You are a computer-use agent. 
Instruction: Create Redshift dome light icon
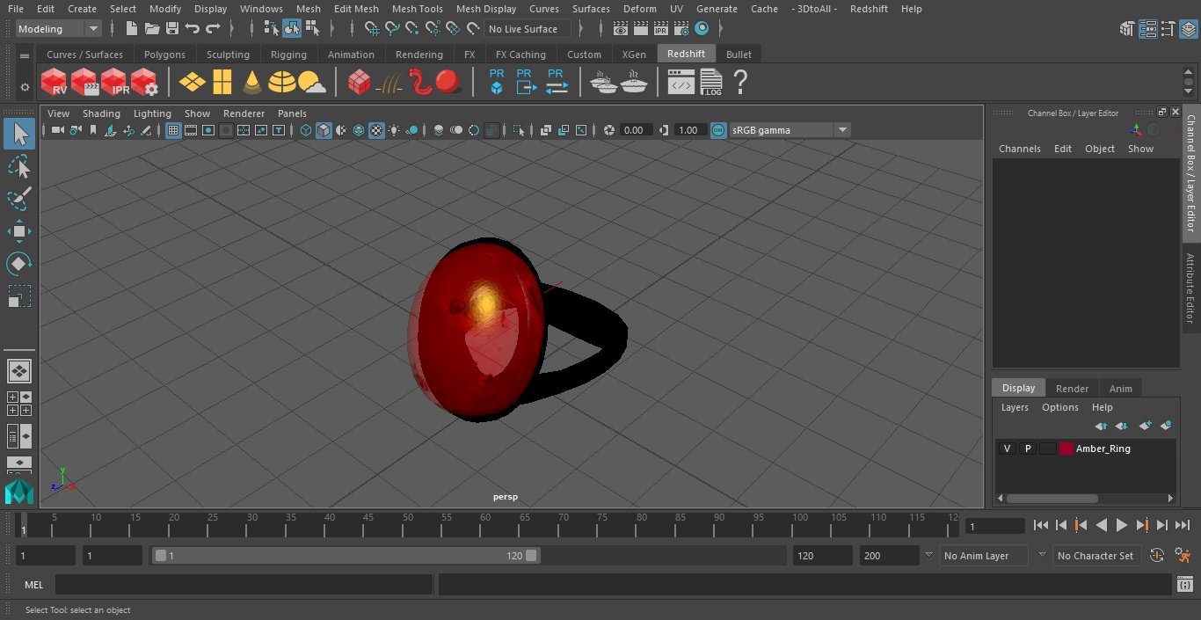[x=282, y=82]
